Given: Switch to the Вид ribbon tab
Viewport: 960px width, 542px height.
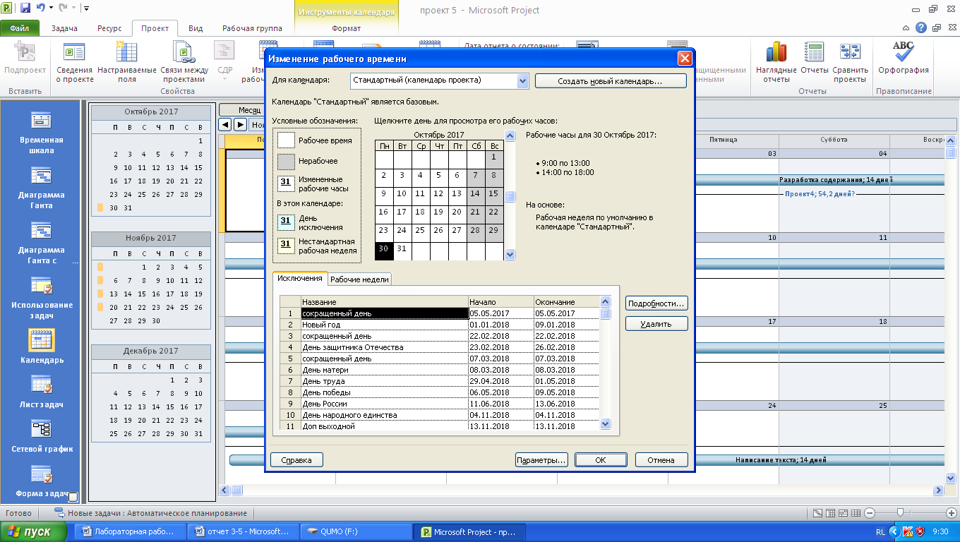Looking at the screenshot, I should point(196,28).
